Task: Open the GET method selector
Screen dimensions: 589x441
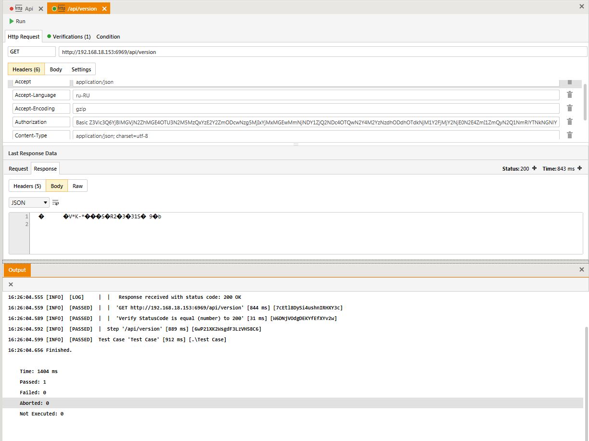Action: point(32,52)
